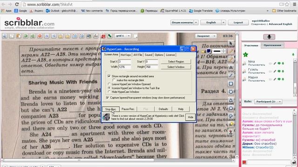298x167 pixels.
Task: Click the green undo arrow in whiteboard toolbar
Action: [26, 36]
